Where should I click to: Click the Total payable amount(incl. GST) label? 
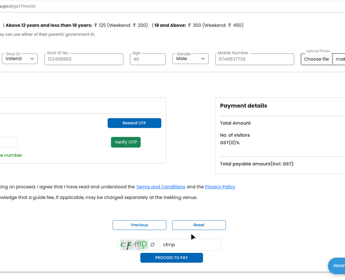pyautogui.click(x=257, y=164)
